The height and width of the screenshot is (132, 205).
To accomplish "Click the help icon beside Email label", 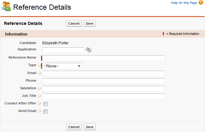I will 39,73.
